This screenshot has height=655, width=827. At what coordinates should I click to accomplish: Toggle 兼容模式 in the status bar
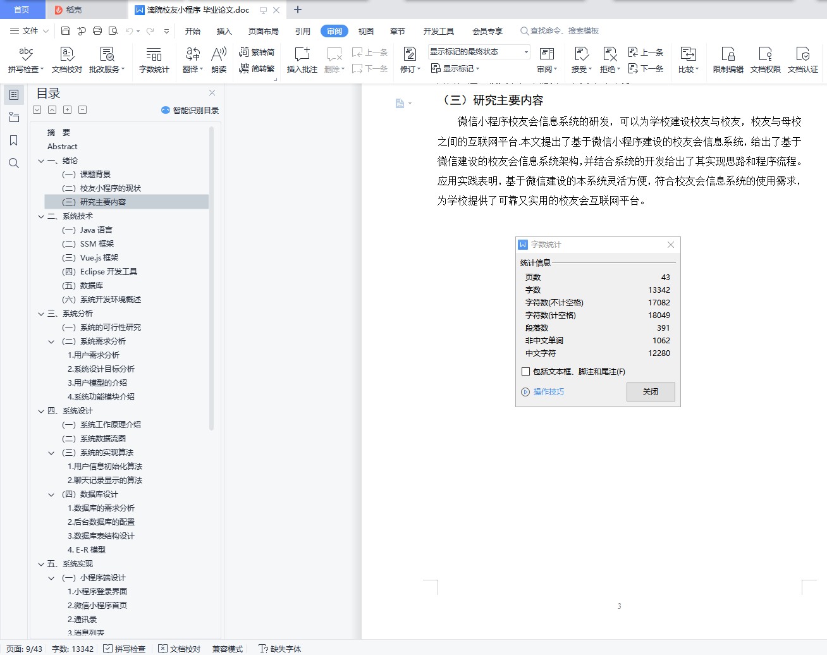point(226,649)
